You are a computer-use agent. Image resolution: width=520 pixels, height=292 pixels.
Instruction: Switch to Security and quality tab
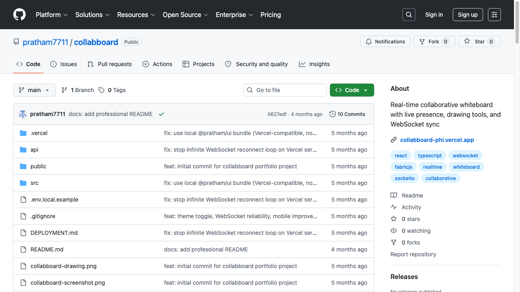coord(256,64)
